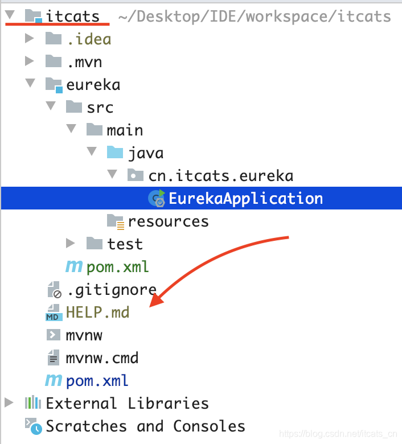Collapse the itcats project root arrow
This screenshot has height=444, width=402.
[10, 15]
